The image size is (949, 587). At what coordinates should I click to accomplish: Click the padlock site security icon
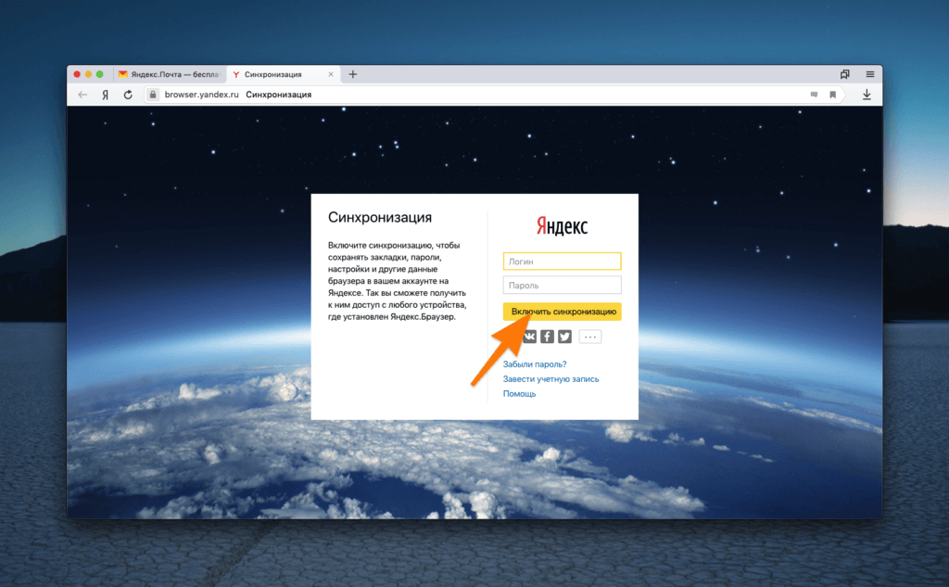[x=153, y=95]
